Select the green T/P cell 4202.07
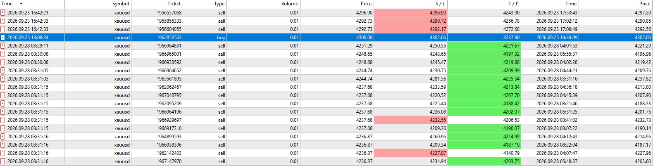The width and height of the screenshot is (653, 166). (484, 112)
